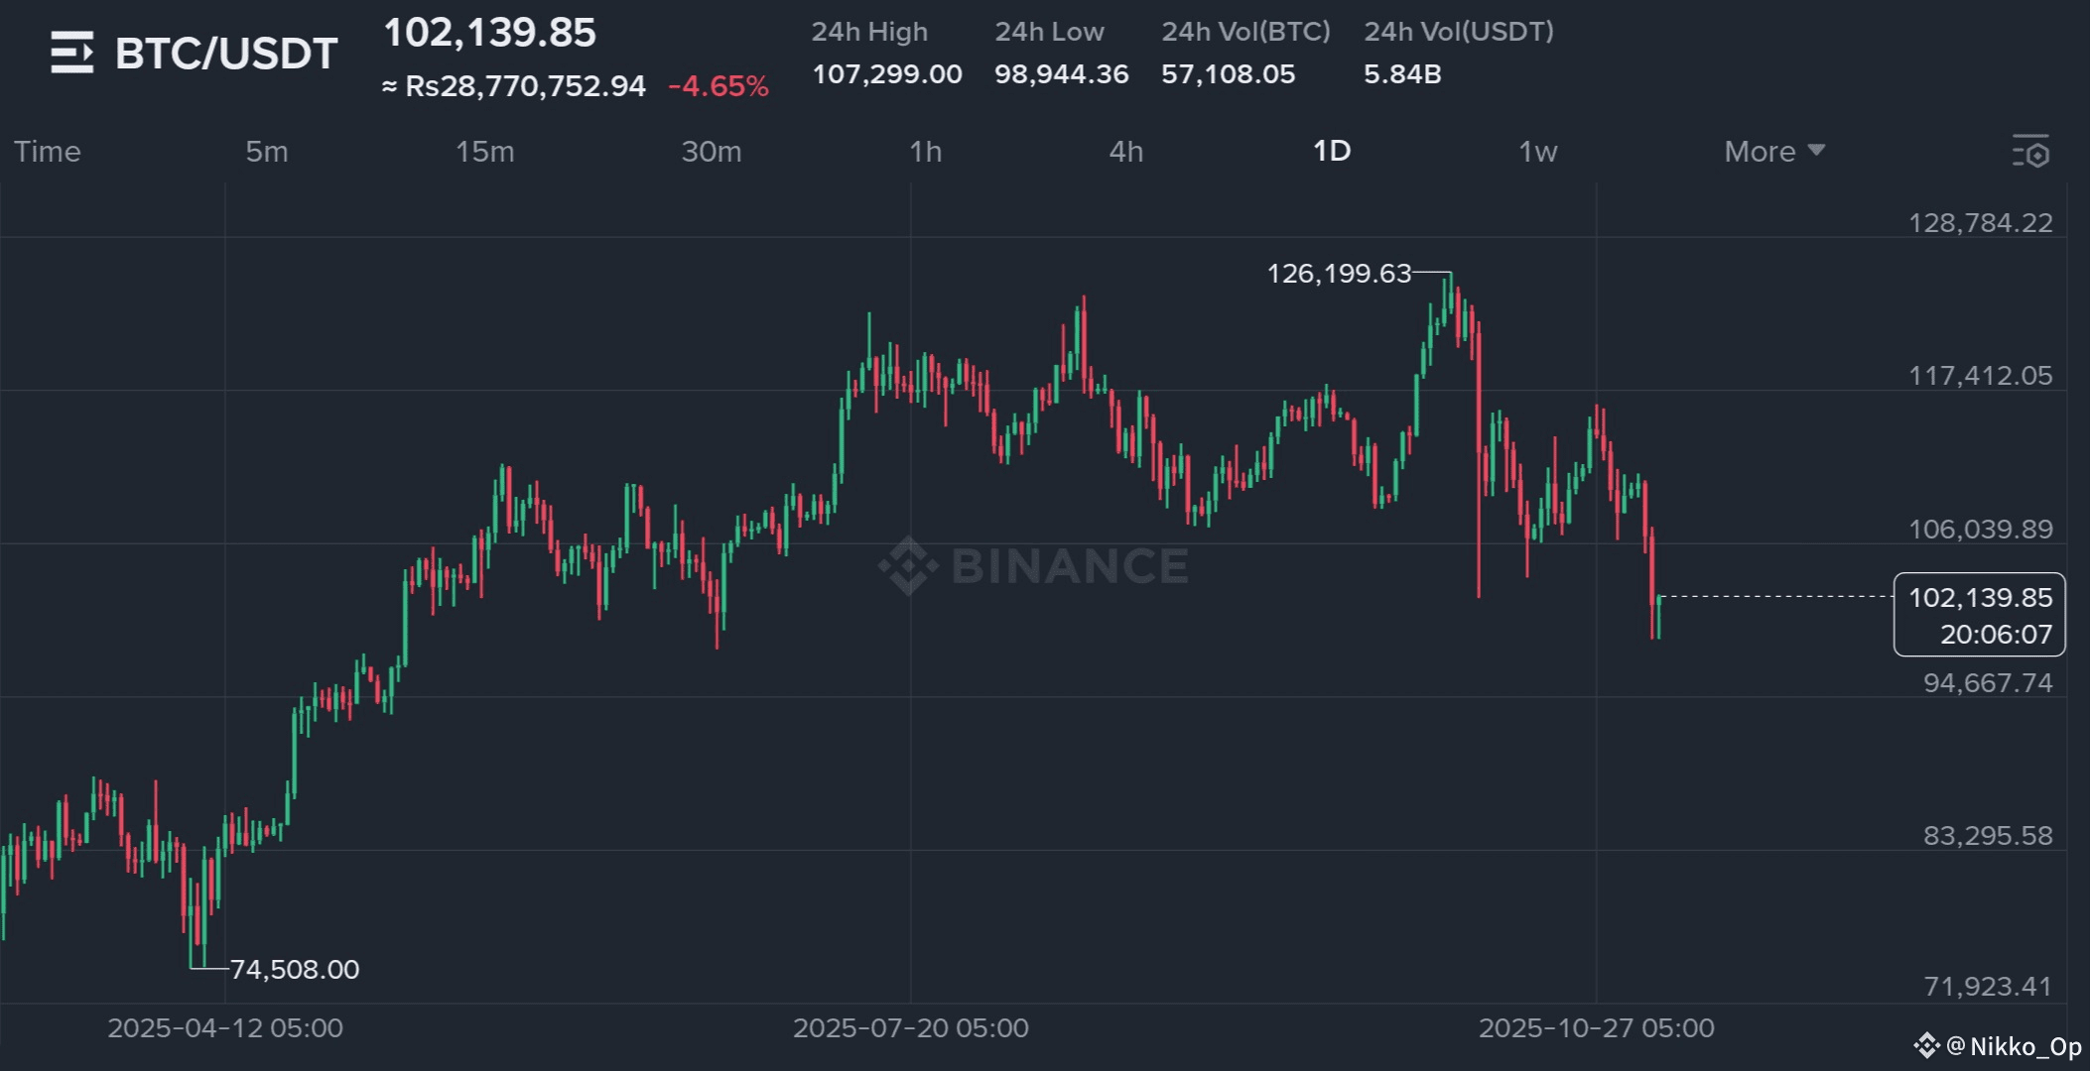Image resolution: width=2090 pixels, height=1071 pixels.
Task: Click the Binance icon beside @Nikko_Op
Action: coord(1926,1045)
